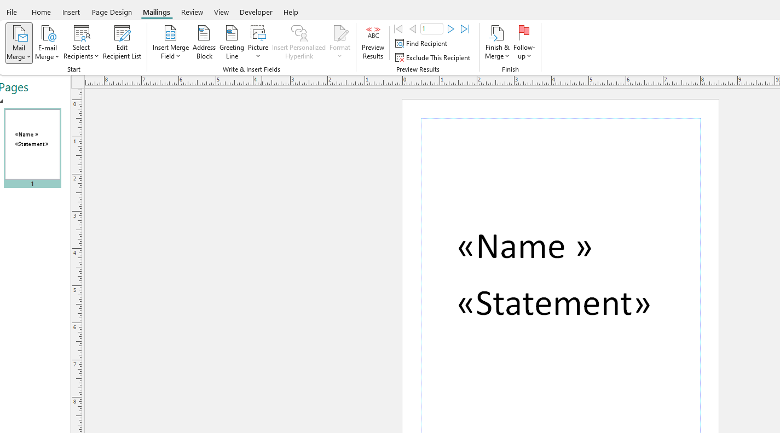Click Find Recipient

(421, 44)
